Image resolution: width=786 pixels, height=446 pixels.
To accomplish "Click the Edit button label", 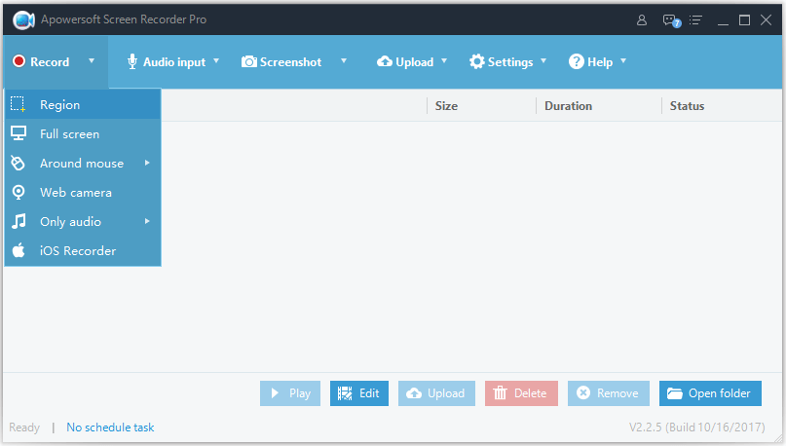I will 369,393.
